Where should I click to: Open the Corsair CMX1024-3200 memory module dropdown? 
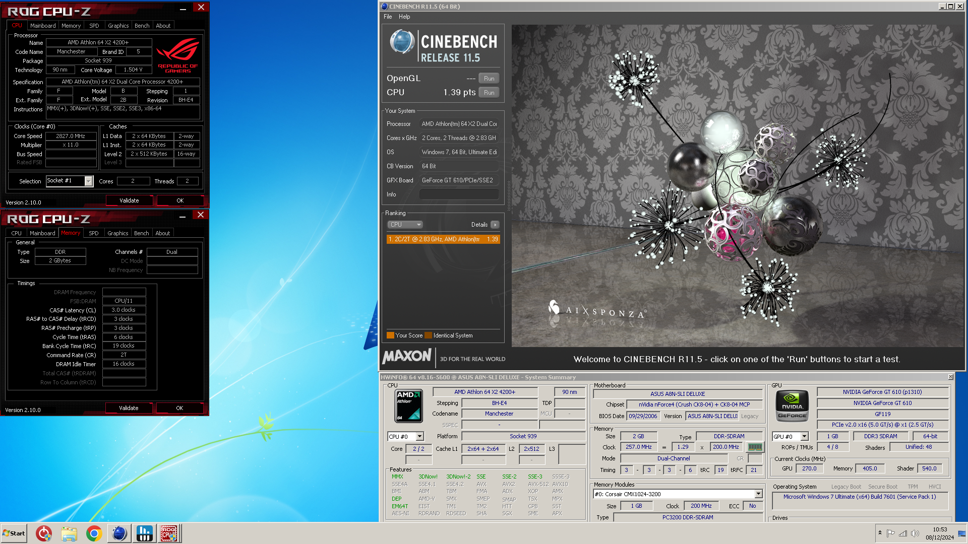(x=758, y=494)
